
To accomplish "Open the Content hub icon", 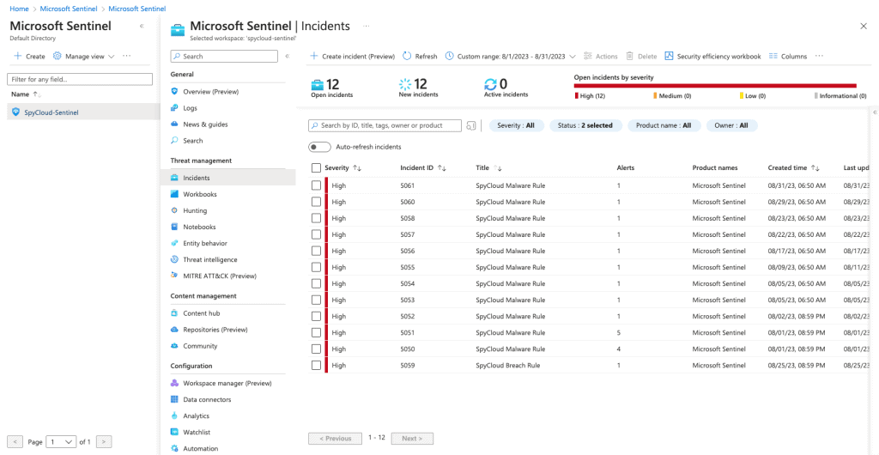I will [174, 313].
